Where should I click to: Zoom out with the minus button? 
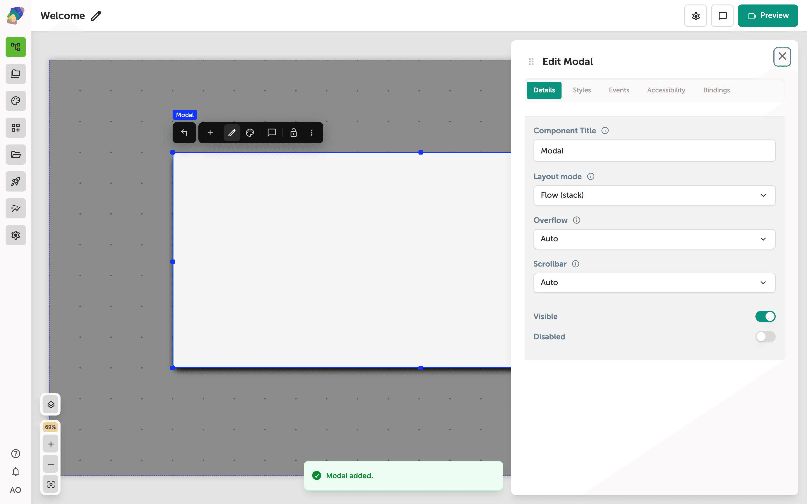[51, 464]
